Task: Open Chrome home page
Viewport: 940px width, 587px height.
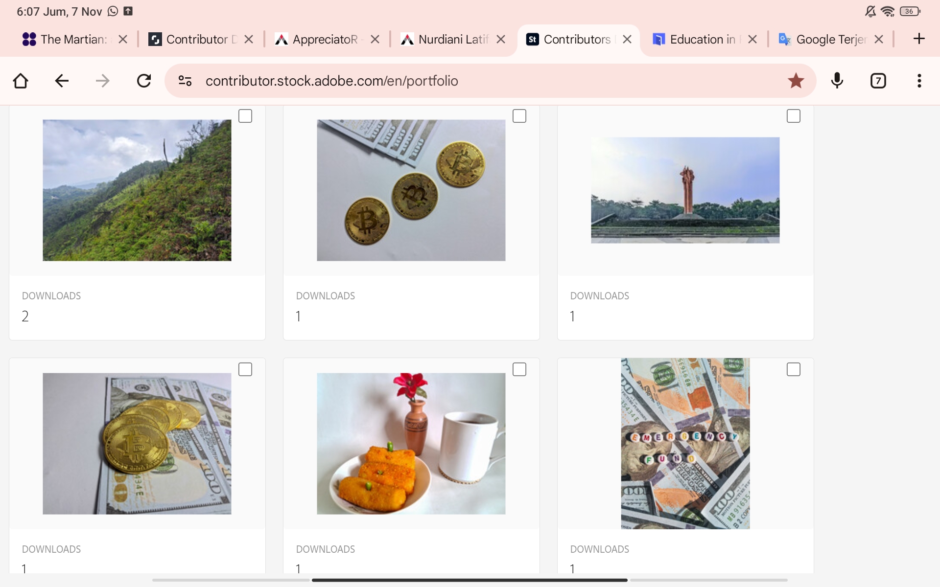Action: coord(20,80)
